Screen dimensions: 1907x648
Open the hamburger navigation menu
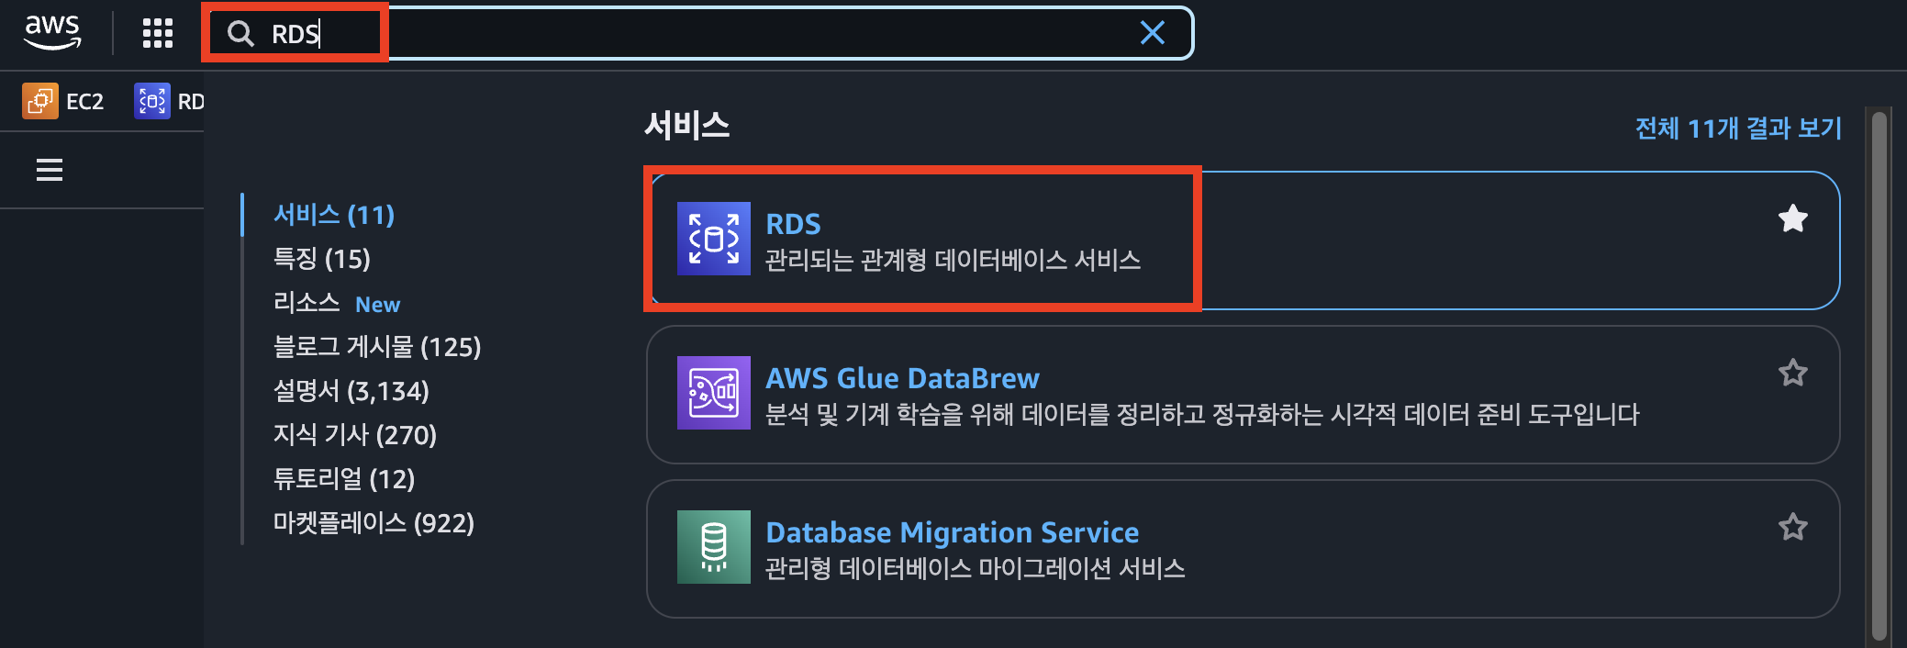click(x=50, y=170)
